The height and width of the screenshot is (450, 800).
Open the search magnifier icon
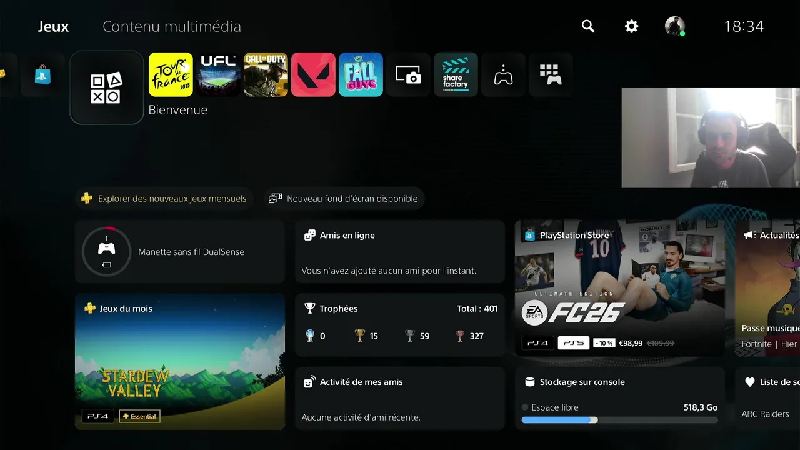click(588, 26)
